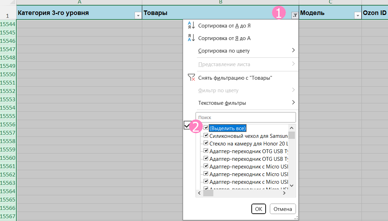388x221 pixels.
Task: Select the Ozon ID header cell
Action: (375, 13)
